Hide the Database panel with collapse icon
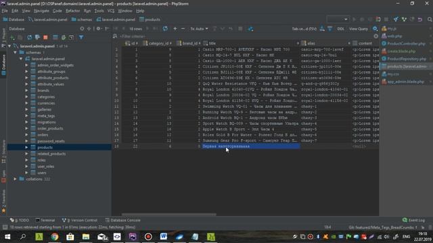 point(107,28)
